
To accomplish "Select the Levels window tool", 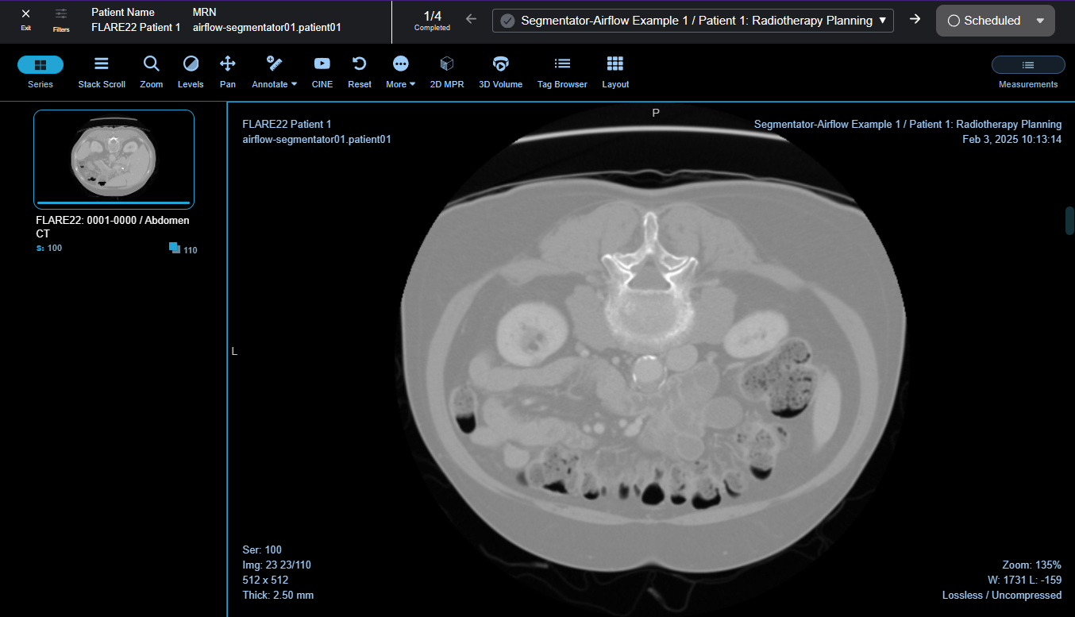I will click(191, 71).
